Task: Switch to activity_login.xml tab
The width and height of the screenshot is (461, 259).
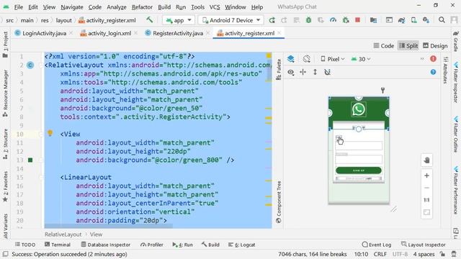Action: click(109, 33)
